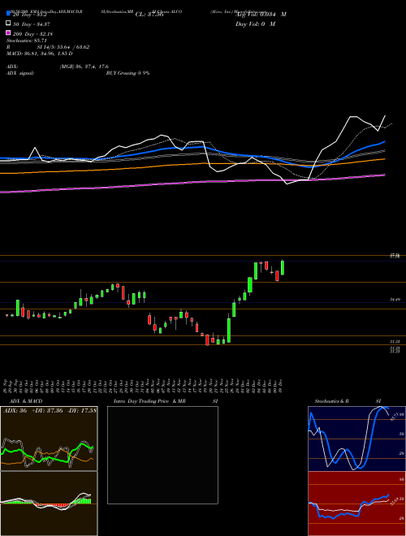Click the magenta 200 Day legend swatch
Viewport: 406px width, 536px height.
(8, 32)
